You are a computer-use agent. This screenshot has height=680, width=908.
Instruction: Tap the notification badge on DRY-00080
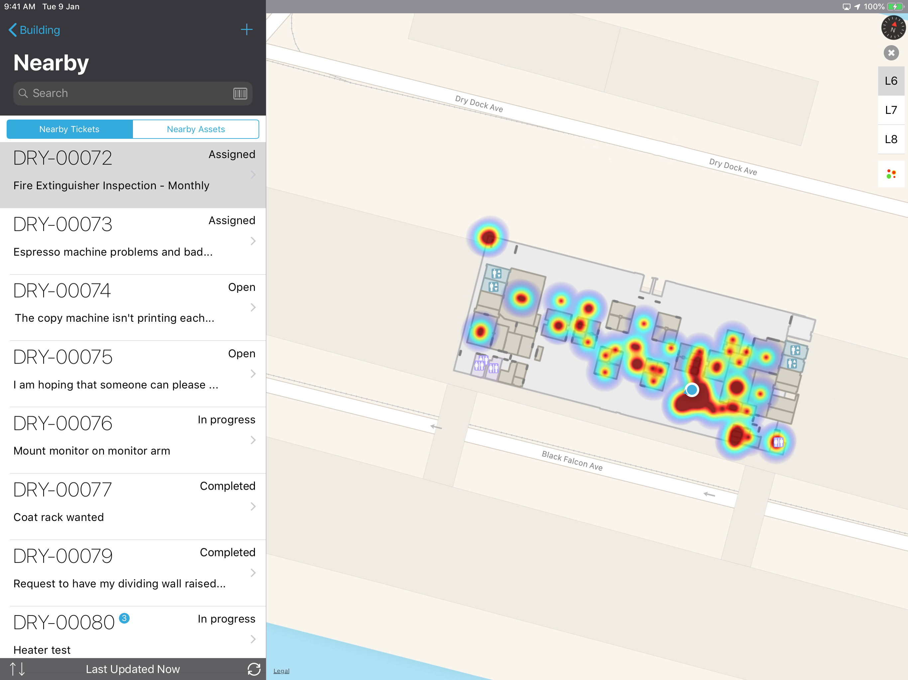[124, 618]
